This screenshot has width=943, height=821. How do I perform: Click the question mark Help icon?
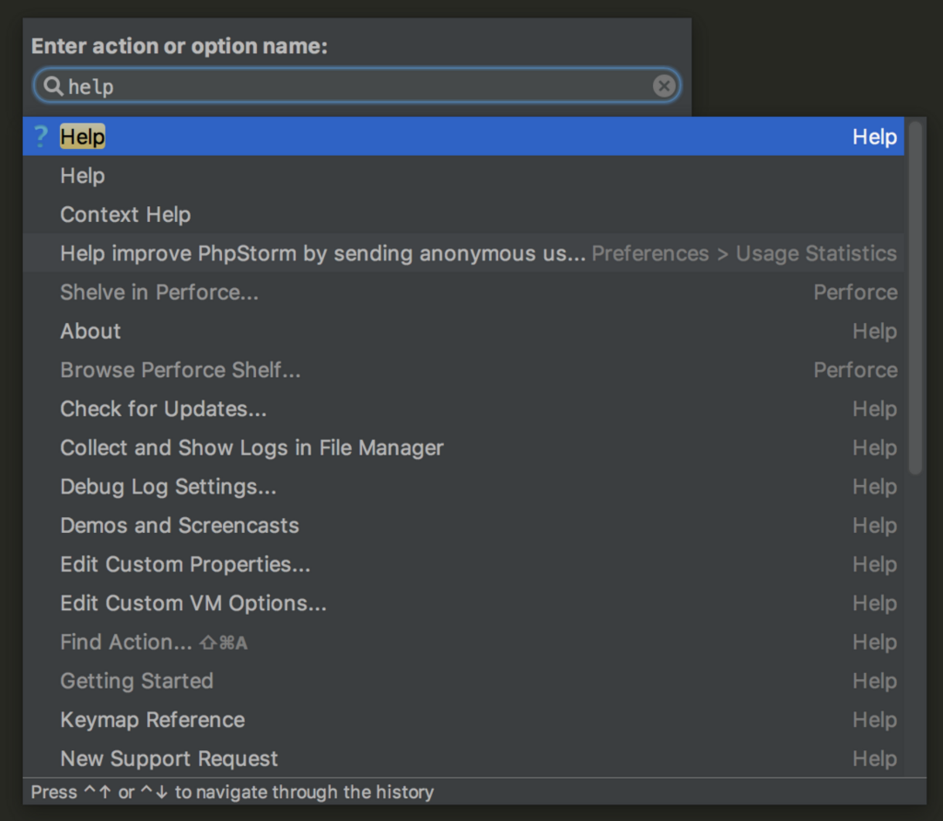[x=41, y=136]
